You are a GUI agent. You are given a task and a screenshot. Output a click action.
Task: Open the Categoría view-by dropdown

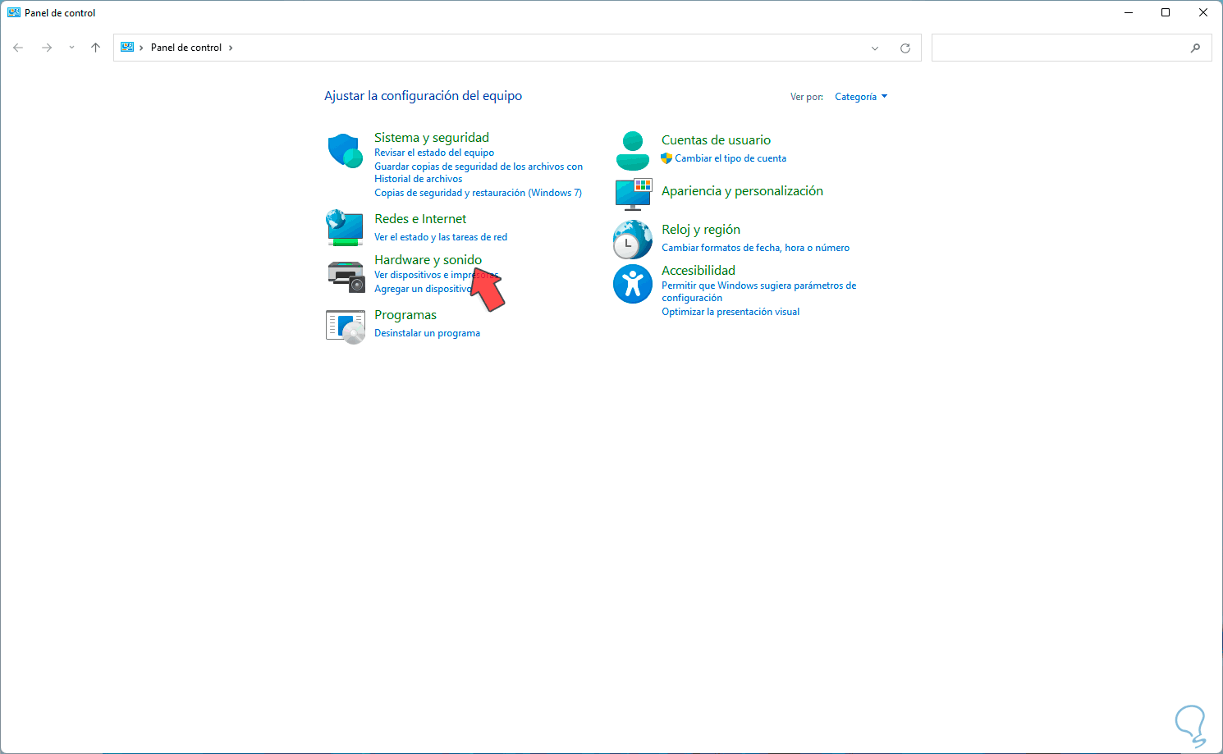point(861,97)
